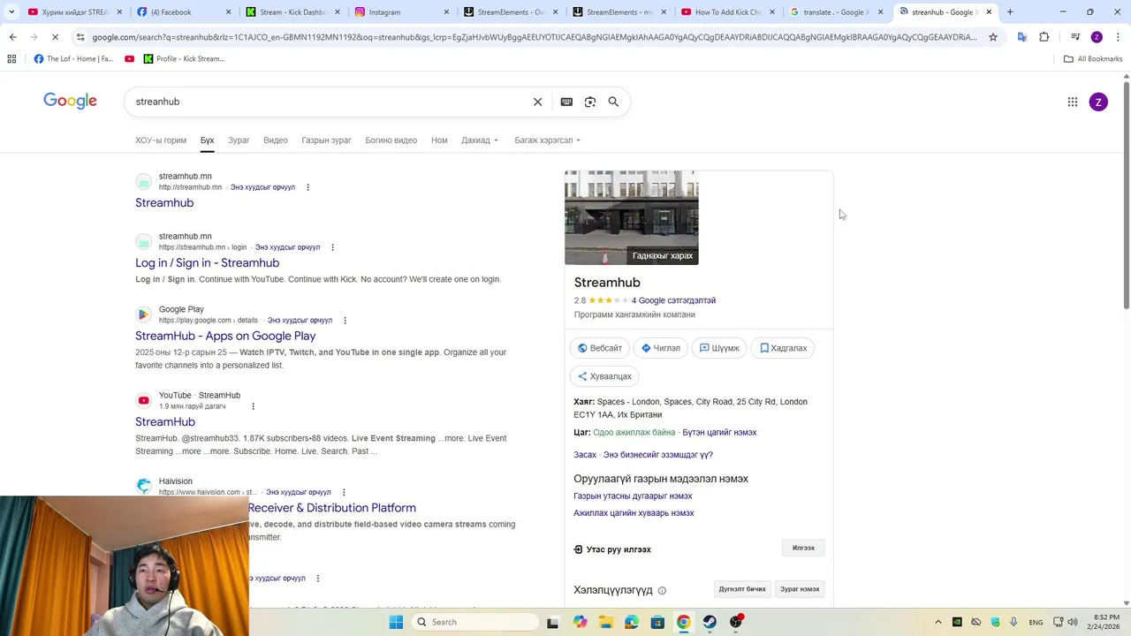Open File Explorer from taskbar
The image size is (1131, 636).
coord(605,622)
